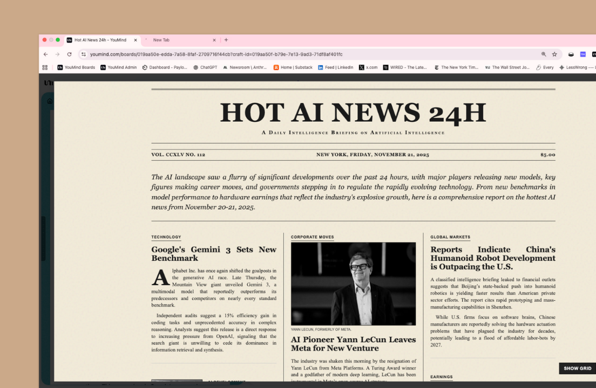Open the Home | Substack bookmark
This screenshot has height=388, width=596.
(x=293, y=67)
